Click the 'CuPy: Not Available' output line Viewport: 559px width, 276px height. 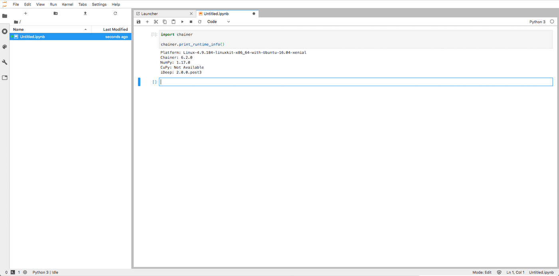(182, 68)
